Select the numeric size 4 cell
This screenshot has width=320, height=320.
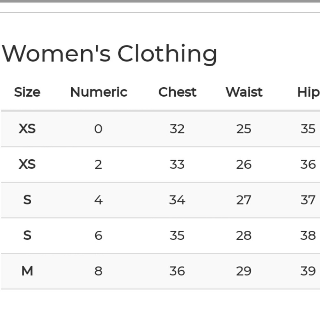click(98, 200)
